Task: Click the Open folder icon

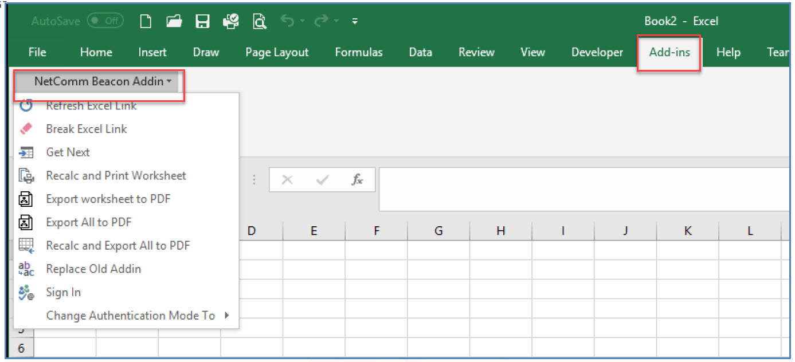Action: click(174, 21)
